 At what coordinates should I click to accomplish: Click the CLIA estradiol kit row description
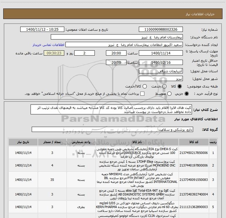pos(137,216)
